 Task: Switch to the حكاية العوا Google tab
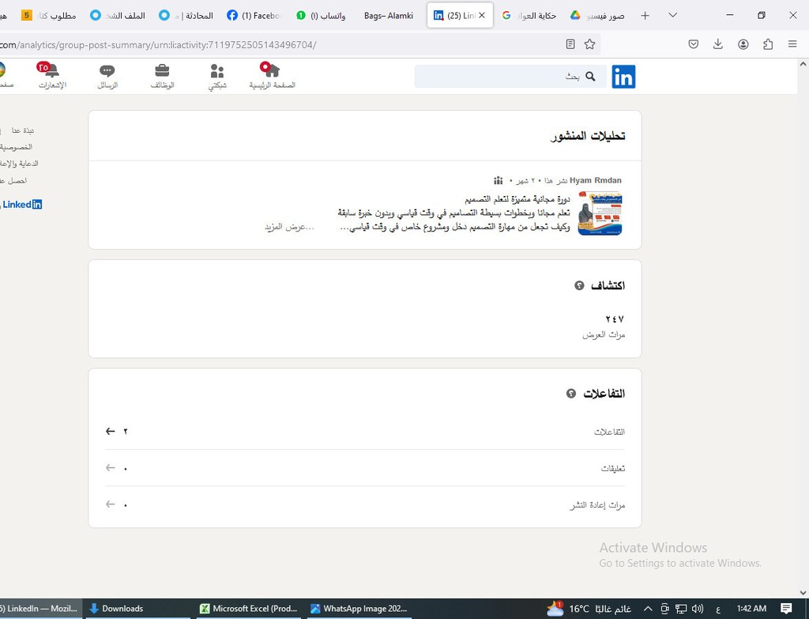[529, 16]
